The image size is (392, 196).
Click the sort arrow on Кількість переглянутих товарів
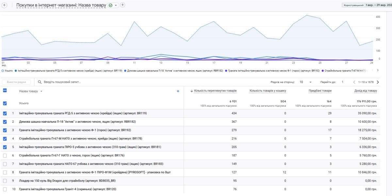pyautogui.click(x=191, y=91)
